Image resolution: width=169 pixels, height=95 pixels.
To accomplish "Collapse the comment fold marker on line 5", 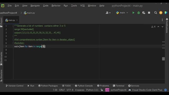I will coord(13,40).
